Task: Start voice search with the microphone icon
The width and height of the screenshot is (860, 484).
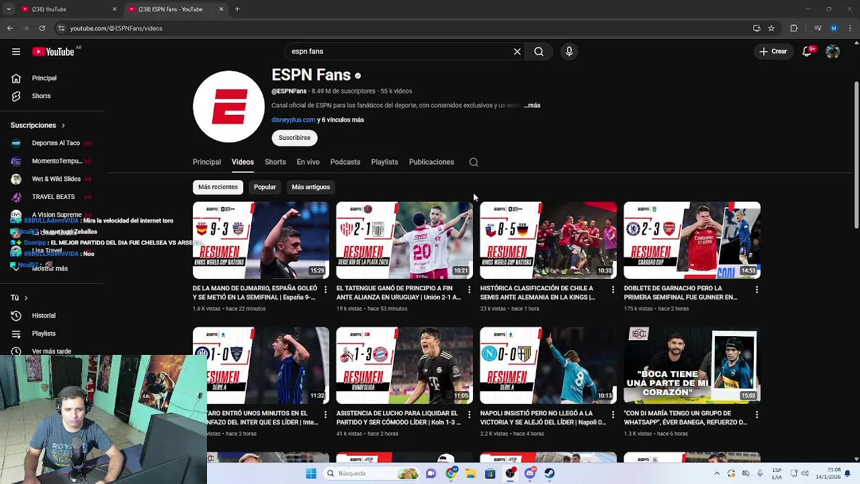Action: click(x=569, y=51)
